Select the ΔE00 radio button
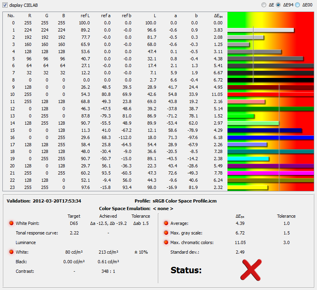The image size is (317, 290). tap(297, 5)
